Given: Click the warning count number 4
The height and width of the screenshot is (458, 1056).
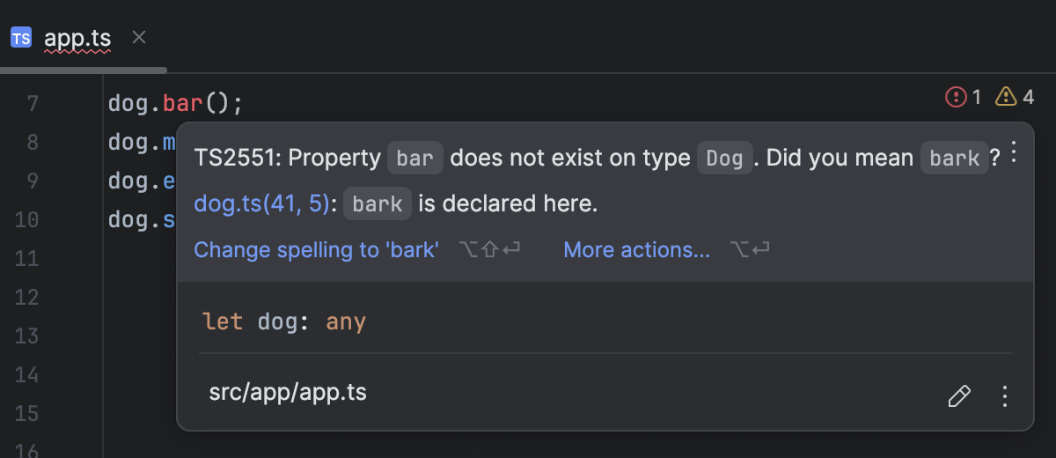Looking at the screenshot, I should [x=1028, y=97].
